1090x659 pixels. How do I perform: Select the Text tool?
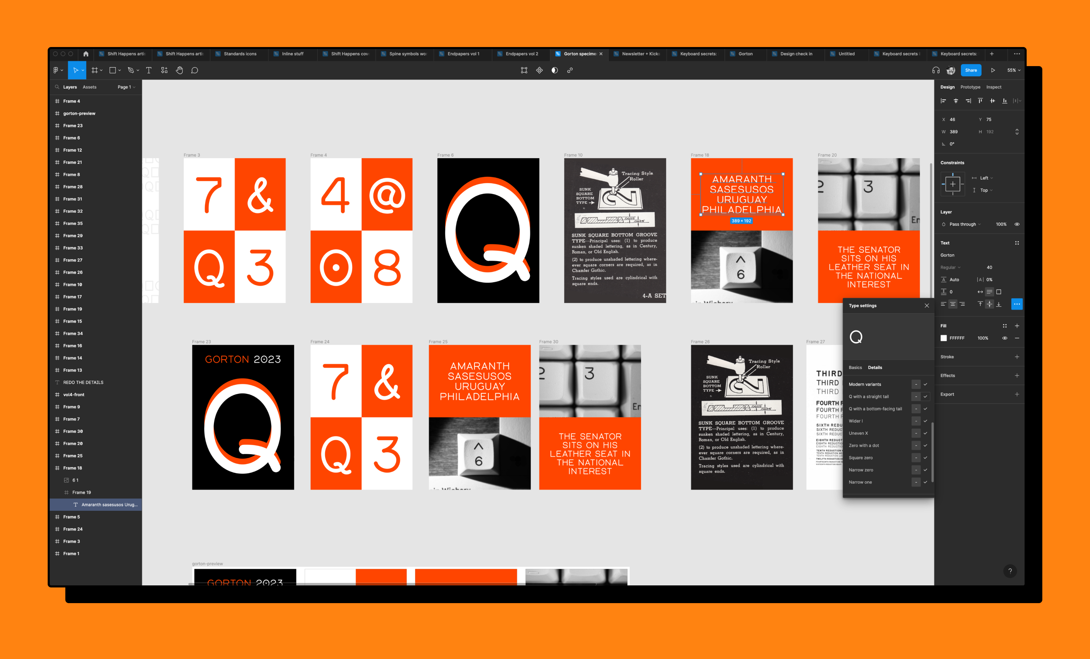coord(149,71)
